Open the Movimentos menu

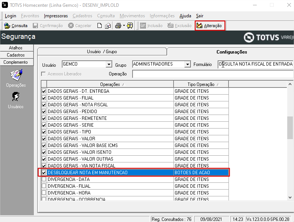coord(132,16)
